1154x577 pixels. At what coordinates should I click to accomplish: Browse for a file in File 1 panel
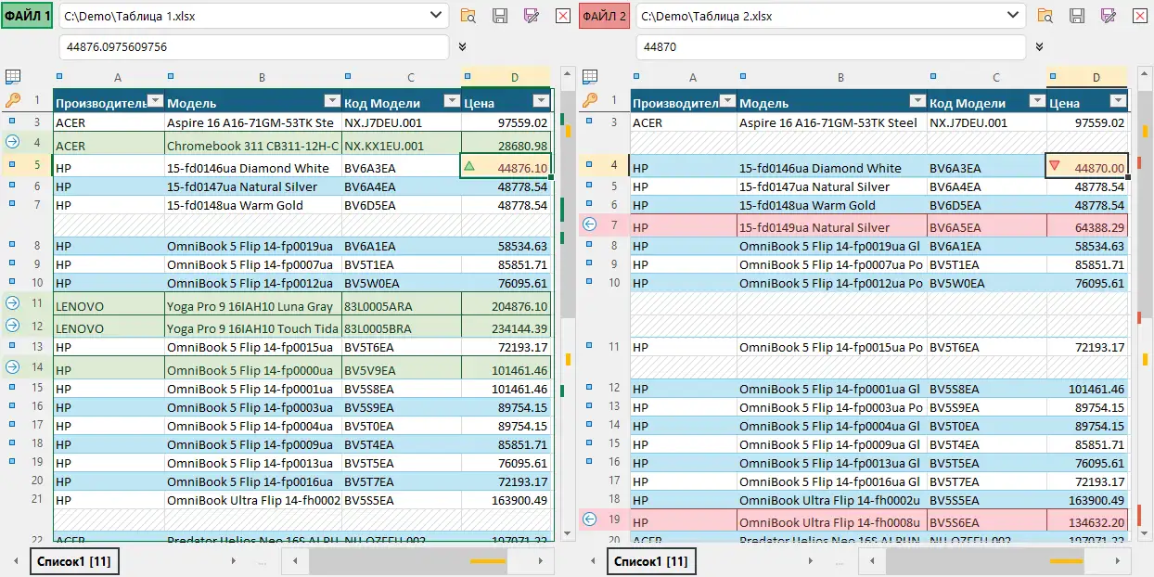tap(468, 16)
